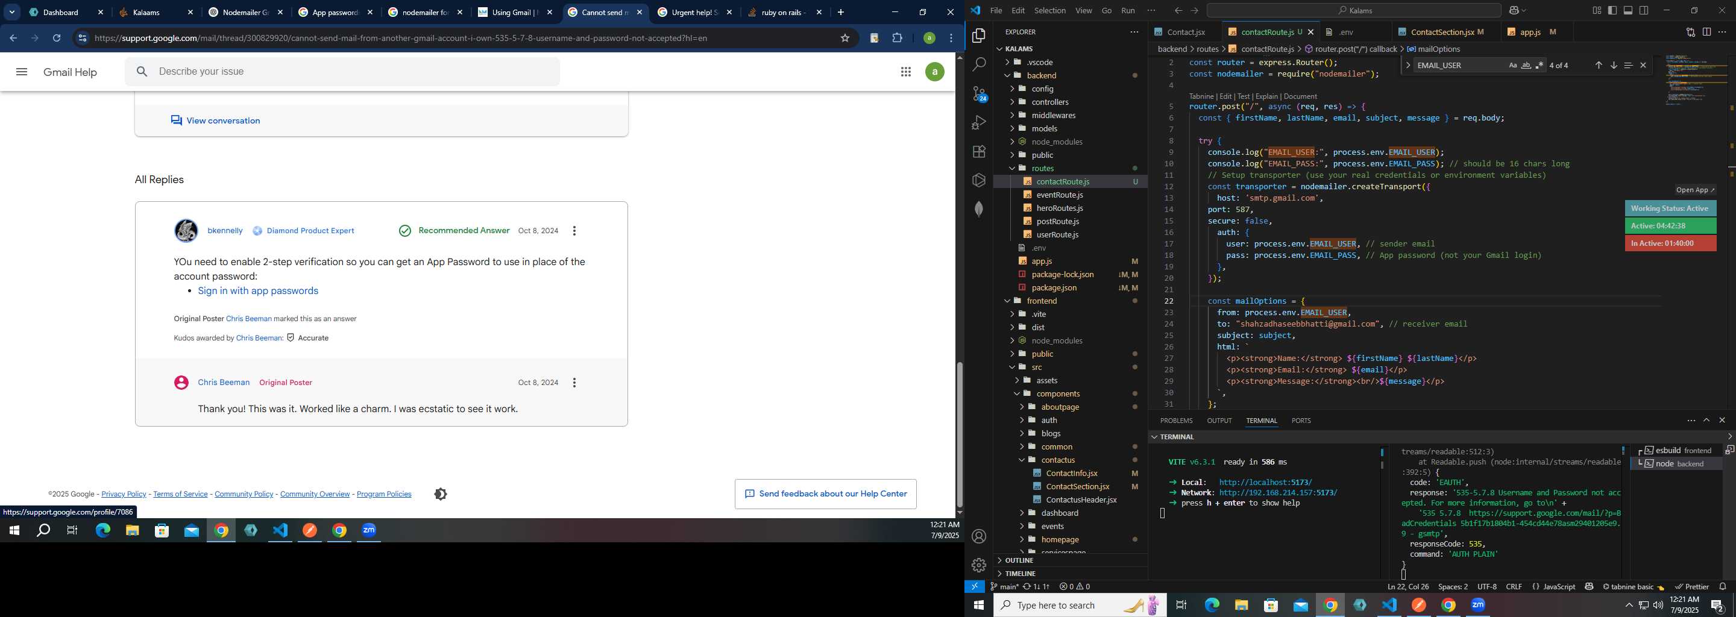This screenshot has width=1736, height=617.
Task: Open the MongoDB leaf icon in activity bar
Action: 978,209
